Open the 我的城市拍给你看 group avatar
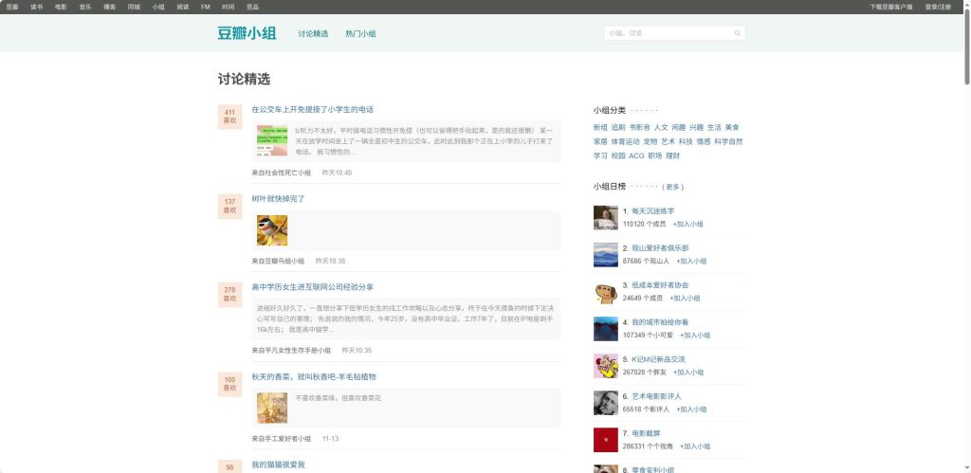Screen dimensions: 971x473 click(x=606, y=329)
